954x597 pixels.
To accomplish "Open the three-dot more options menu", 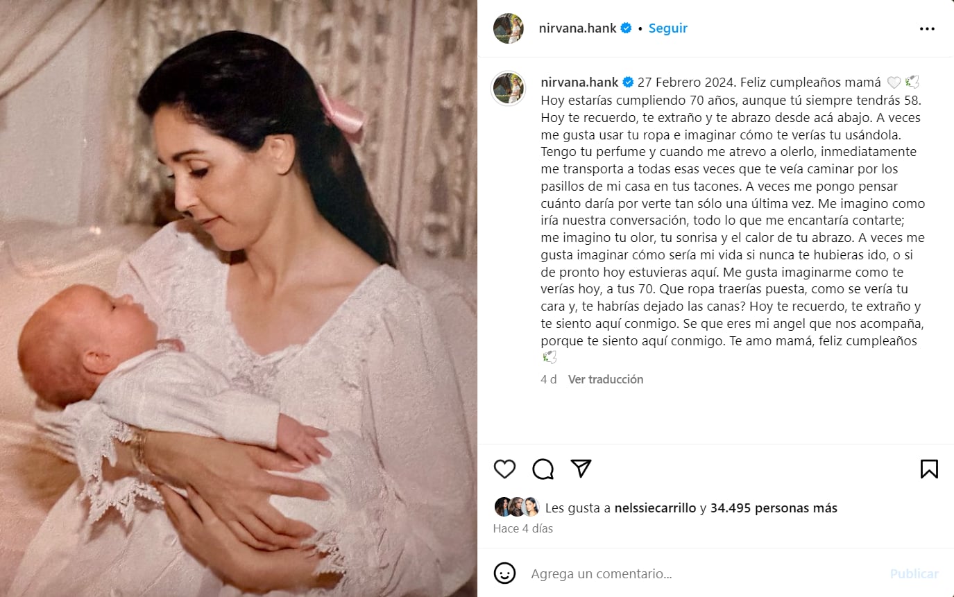I will coord(927,28).
